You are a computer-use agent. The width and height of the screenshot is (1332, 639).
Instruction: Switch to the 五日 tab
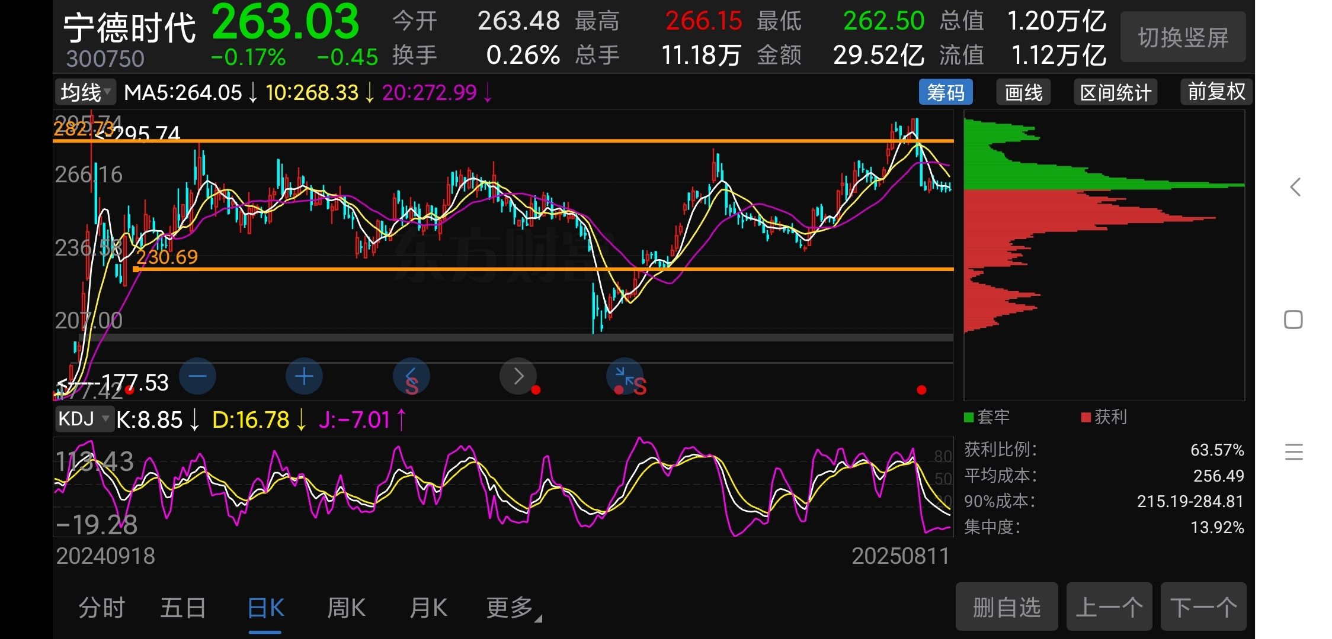(x=183, y=608)
